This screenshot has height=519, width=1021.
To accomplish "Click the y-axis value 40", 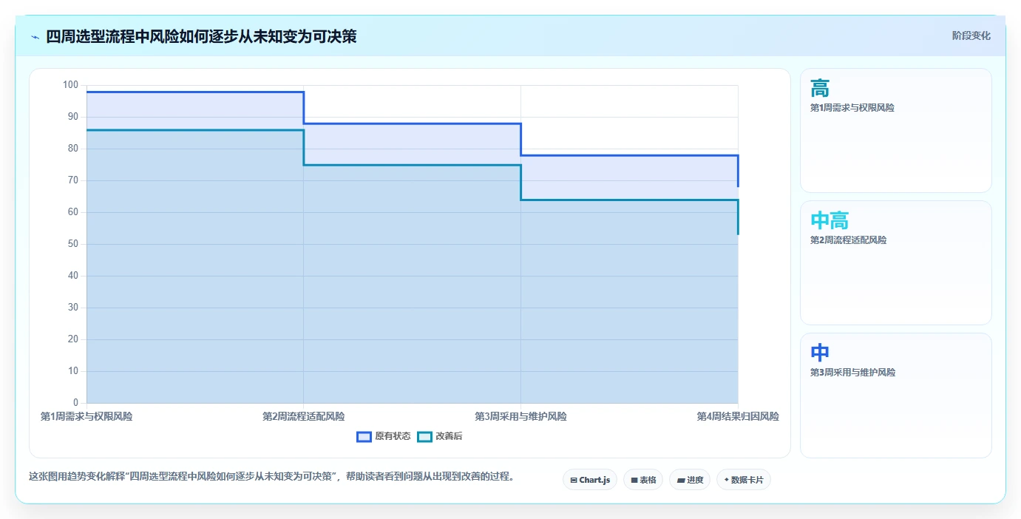I will tap(72, 276).
